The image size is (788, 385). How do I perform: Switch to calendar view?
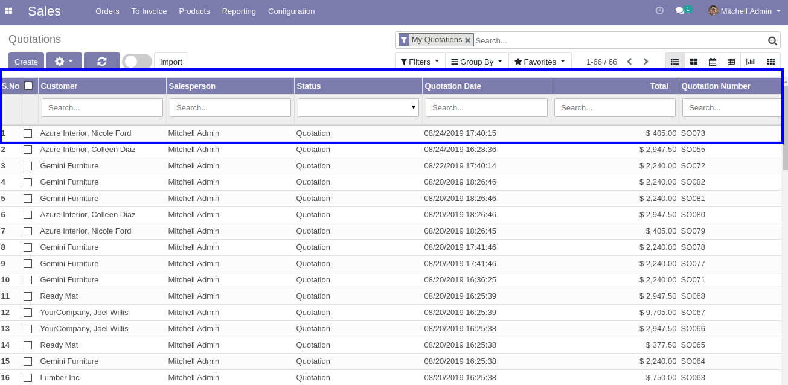(x=713, y=62)
